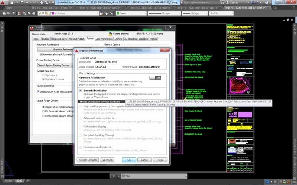Click the Make Object's Layer Current icon
This screenshot has width=297, height=185.
click(101, 13)
